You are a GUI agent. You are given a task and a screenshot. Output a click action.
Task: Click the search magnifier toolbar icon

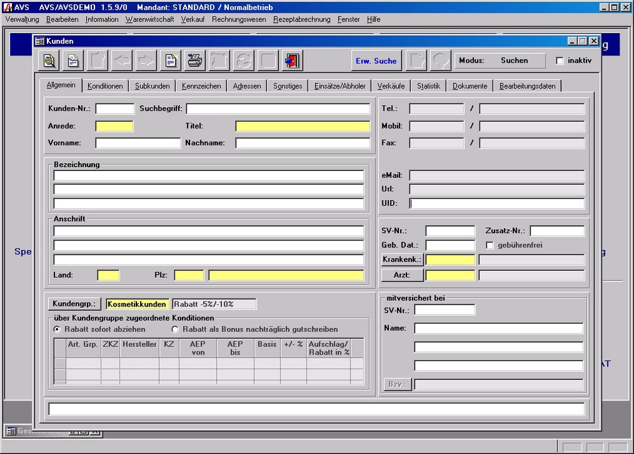(x=49, y=61)
